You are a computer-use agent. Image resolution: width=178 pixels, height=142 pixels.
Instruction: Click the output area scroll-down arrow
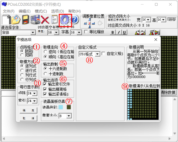point(175,133)
